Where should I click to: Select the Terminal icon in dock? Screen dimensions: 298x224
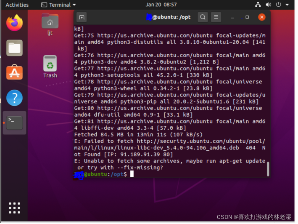coord(14,123)
